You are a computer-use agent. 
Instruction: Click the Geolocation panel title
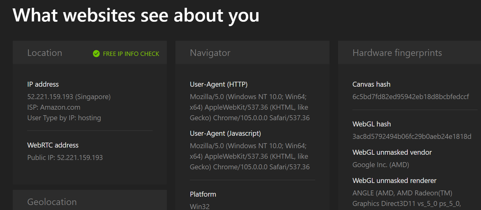pyautogui.click(x=52, y=202)
